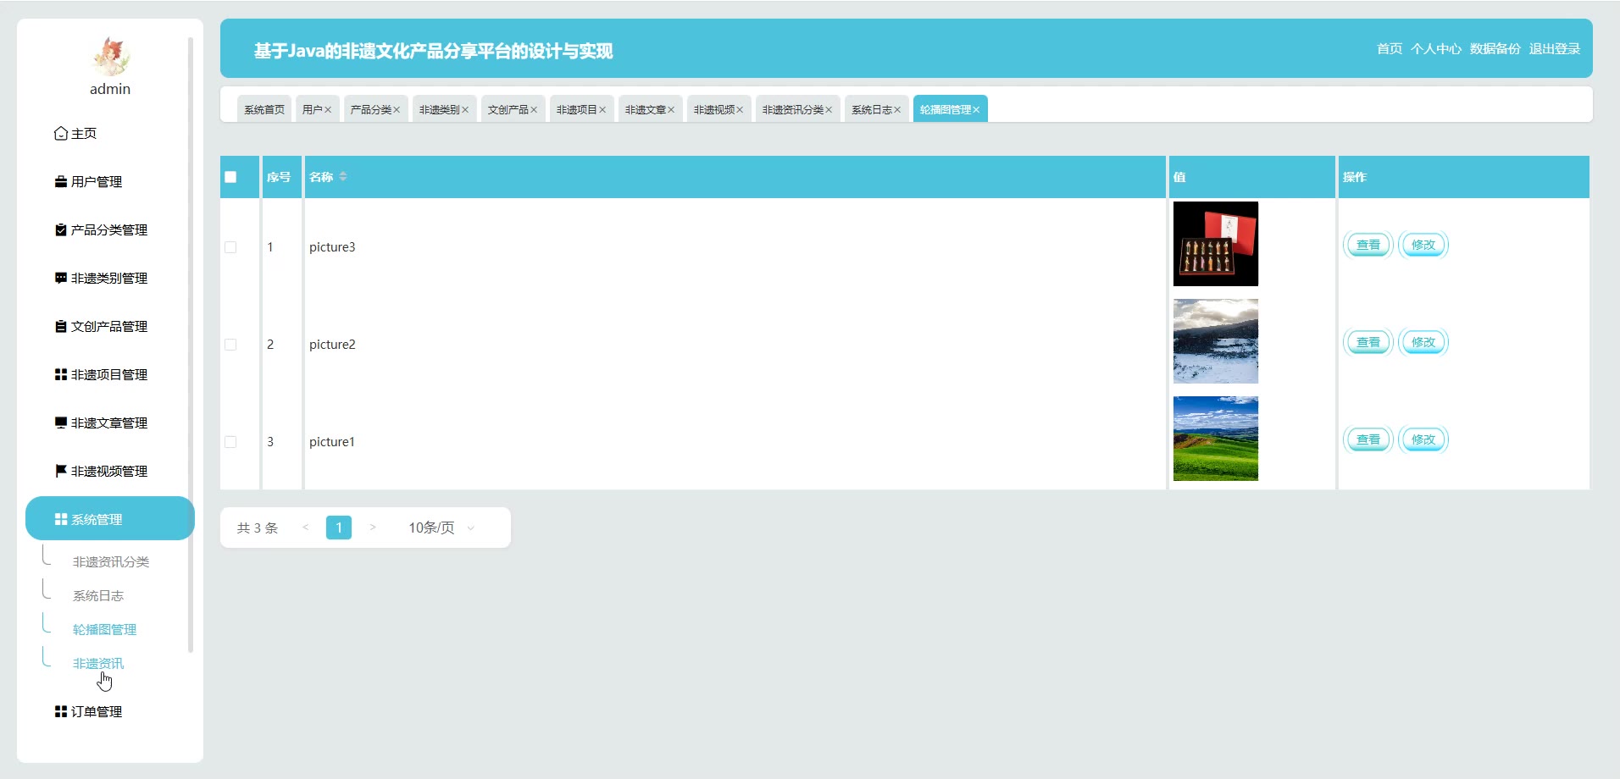The image size is (1620, 779).
Task: Click the flag icon beside 非遗视频管理
Action: [x=61, y=472]
